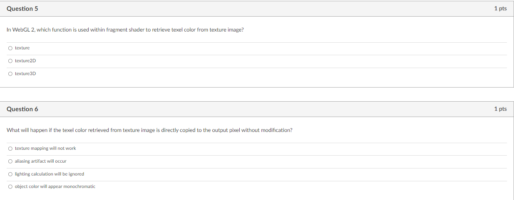Click the 'Question 6' header title
This screenshot has width=514, height=200.
pos(22,109)
